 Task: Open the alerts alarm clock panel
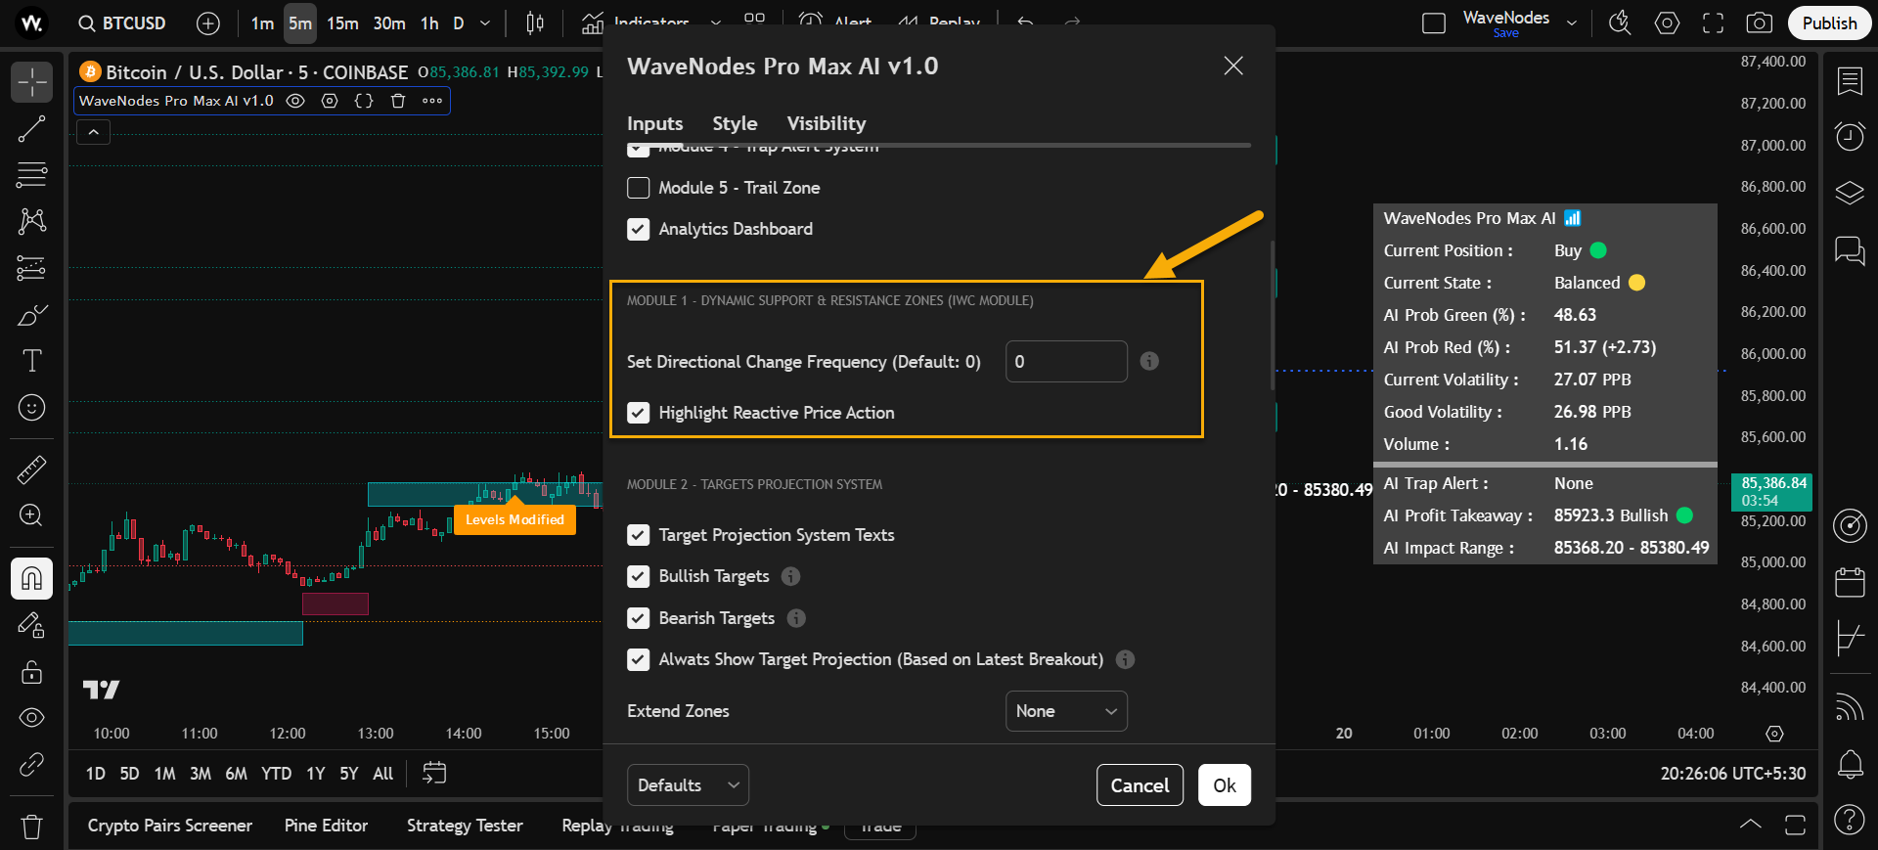1849,136
